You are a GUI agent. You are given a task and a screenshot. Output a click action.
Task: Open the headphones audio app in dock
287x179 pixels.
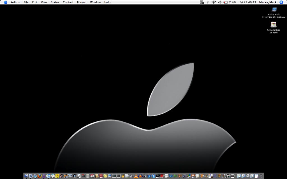click(x=140, y=176)
